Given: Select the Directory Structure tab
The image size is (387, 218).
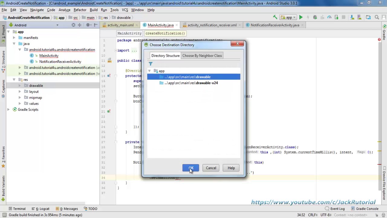Looking at the screenshot, I should point(165,56).
